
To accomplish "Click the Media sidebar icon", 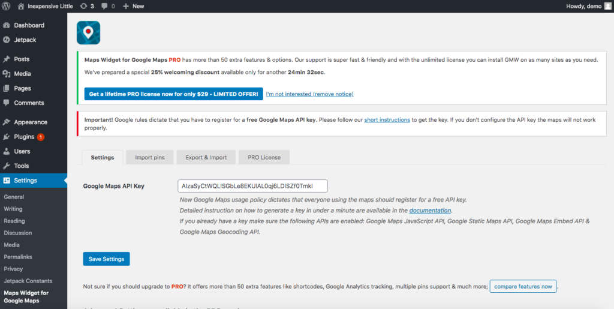I will click(6, 74).
